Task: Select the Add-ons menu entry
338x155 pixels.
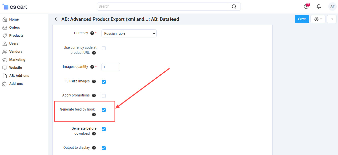Action: click(x=16, y=83)
